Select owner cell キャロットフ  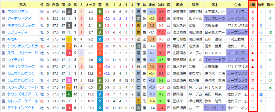(x=215, y=60)
